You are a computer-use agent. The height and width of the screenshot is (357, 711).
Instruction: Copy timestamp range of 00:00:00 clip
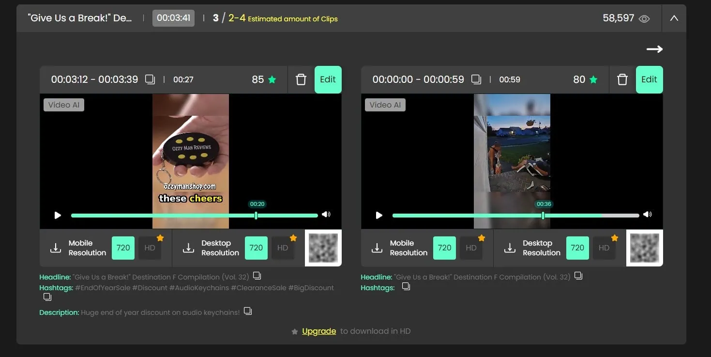coord(476,79)
